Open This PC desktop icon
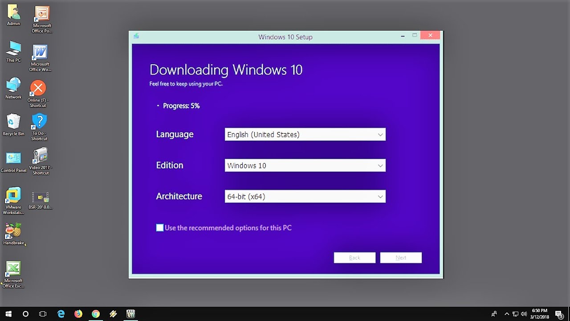The height and width of the screenshot is (321, 570). 13,51
